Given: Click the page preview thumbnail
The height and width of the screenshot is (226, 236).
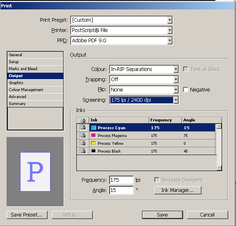Looking at the screenshot, I should [35, 172].
